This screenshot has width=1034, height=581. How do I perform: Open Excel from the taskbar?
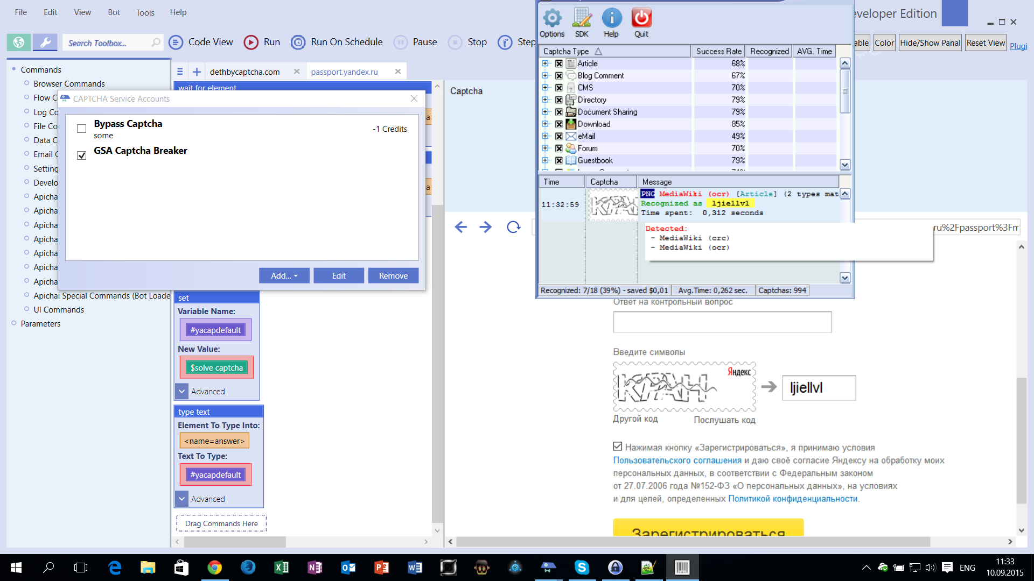tap(281, 568)
